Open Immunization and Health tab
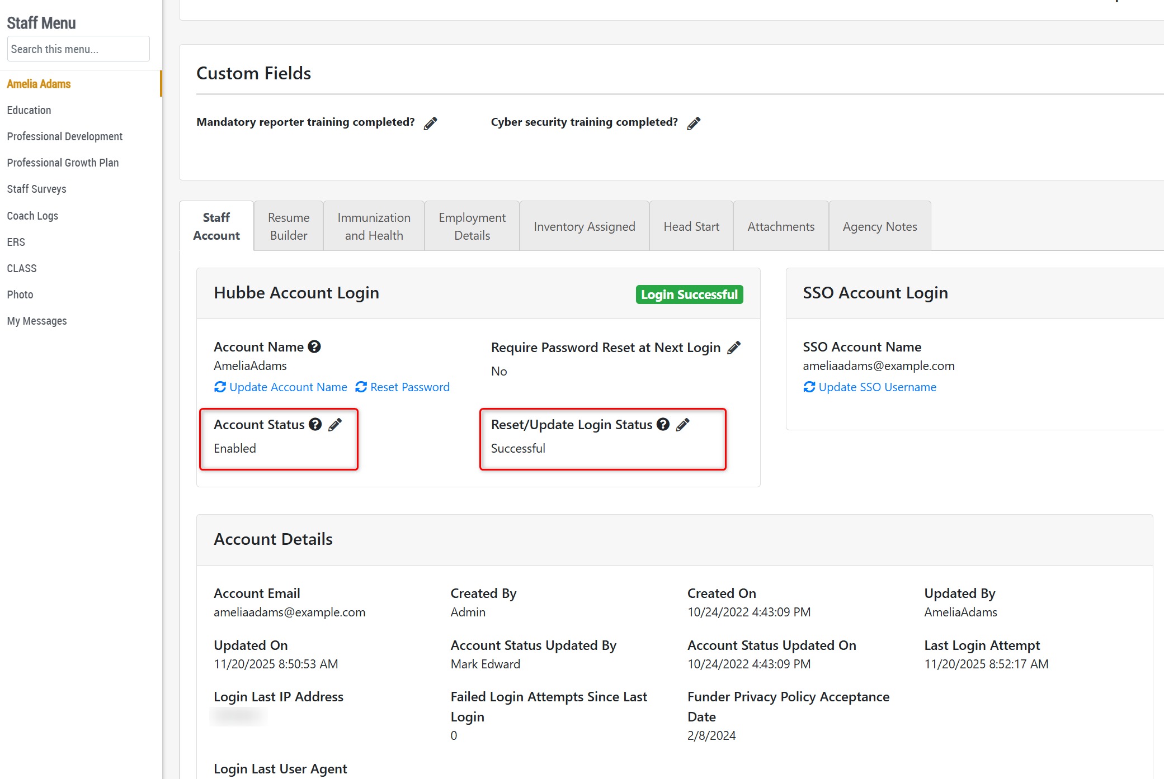The width and height of the screenshot is (1164, 779). coord(374,226)
